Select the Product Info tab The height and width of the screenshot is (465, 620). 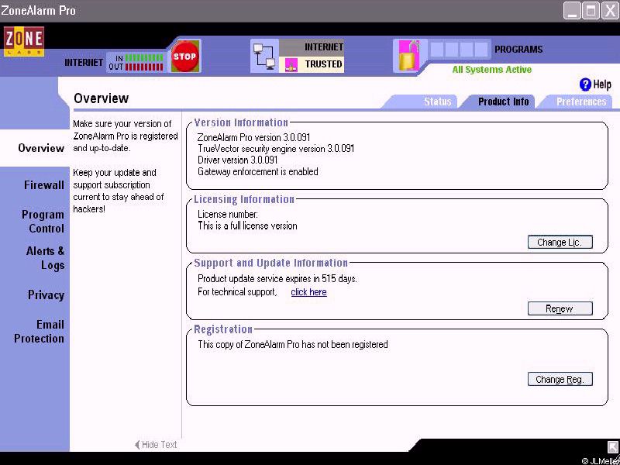pyautogui.click(x=503, y=102)
